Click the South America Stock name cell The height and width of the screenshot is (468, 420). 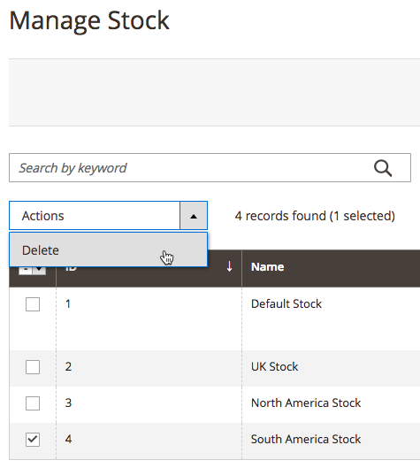306,439
